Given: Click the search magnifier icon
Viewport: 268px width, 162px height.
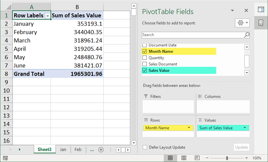Looking at the screenshot, I should coord(247,35).
